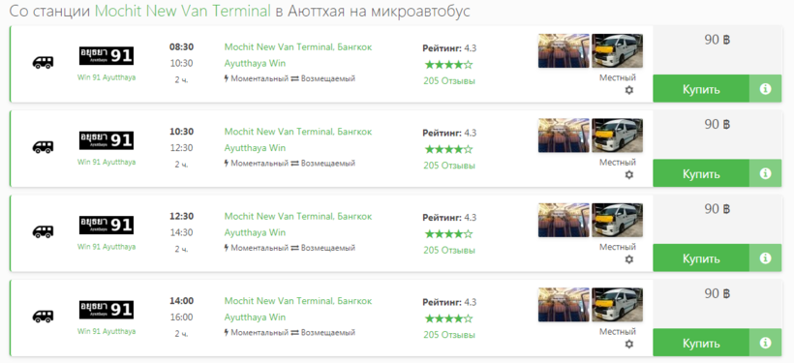Viewport: 794px width, 363px height.
Task: Click the gear icon in the 12:30 trip row
Action: coord(629,259)
